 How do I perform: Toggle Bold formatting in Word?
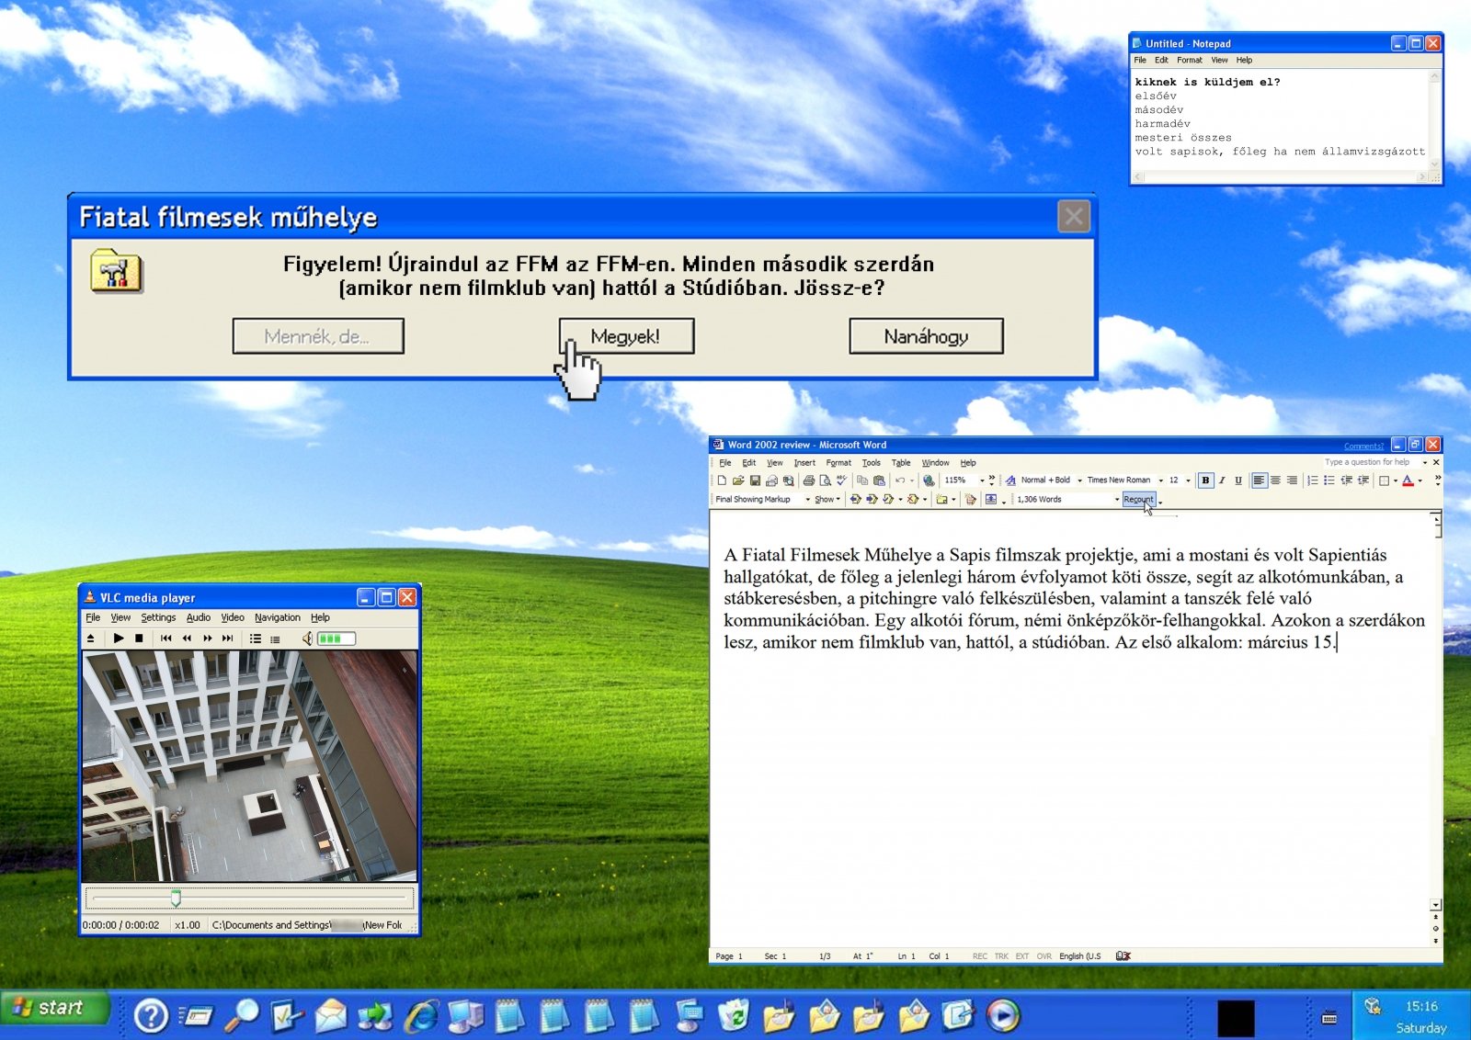[x=1206, y=480]
